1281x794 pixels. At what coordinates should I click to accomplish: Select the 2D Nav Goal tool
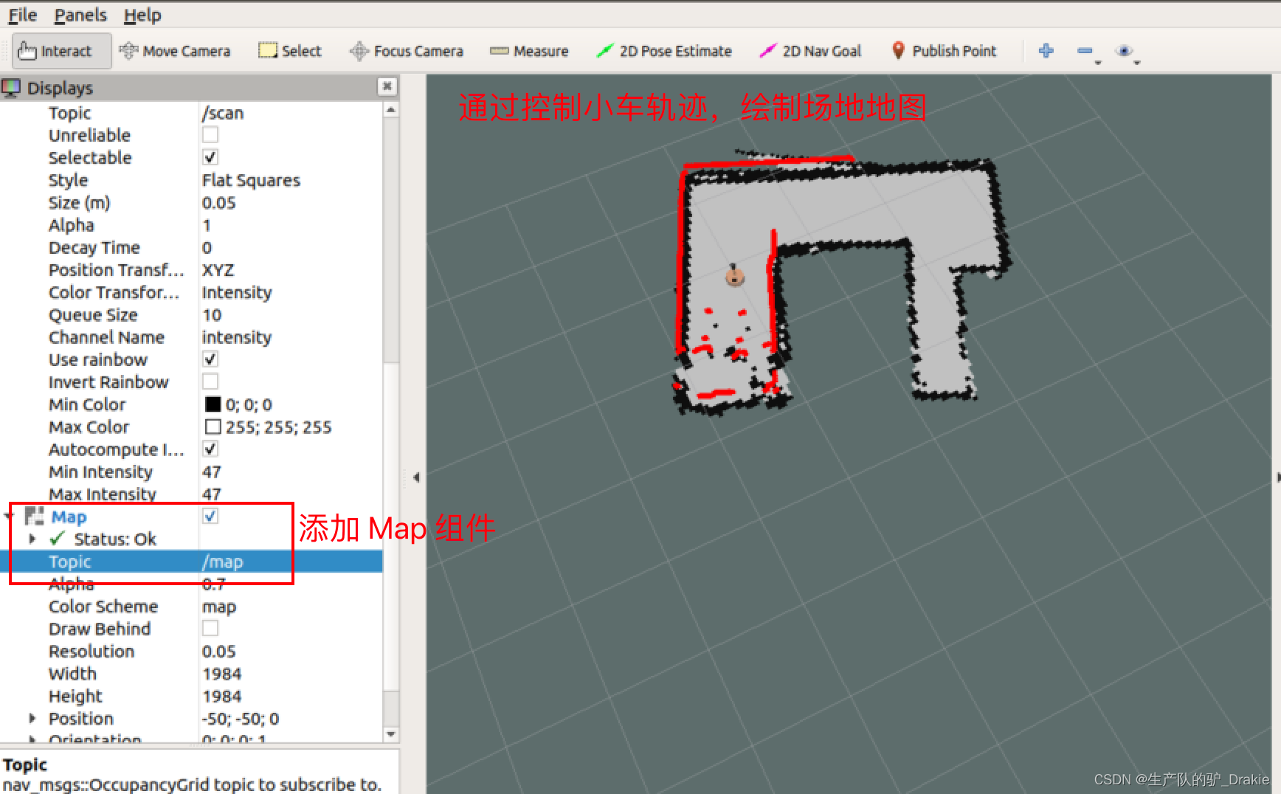click(x=810, y=51)
